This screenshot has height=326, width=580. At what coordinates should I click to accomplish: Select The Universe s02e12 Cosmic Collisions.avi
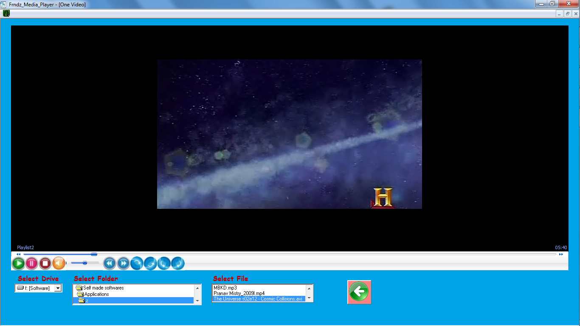[x=259, y=299]
